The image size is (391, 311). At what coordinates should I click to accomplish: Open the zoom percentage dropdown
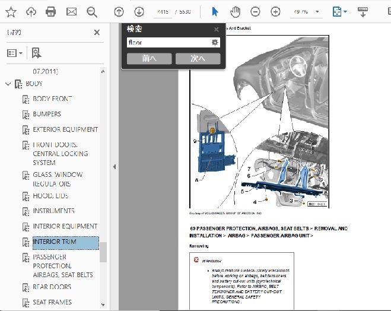pos(317,11)
